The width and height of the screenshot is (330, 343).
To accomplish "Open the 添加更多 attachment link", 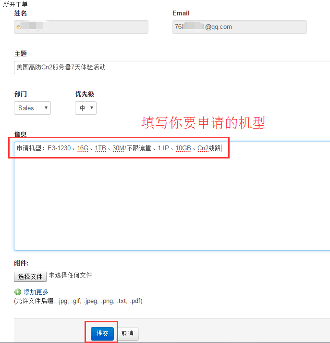I will tap(36, 292).
